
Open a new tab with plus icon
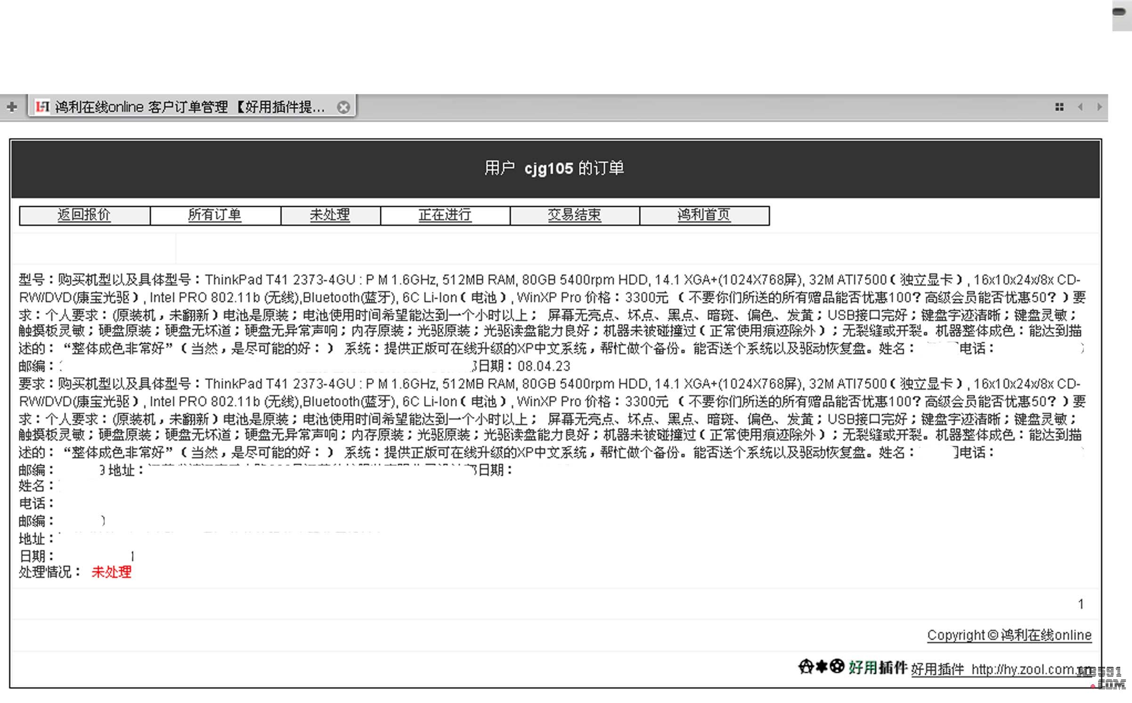pyautogui.click(x=12, y=107)
